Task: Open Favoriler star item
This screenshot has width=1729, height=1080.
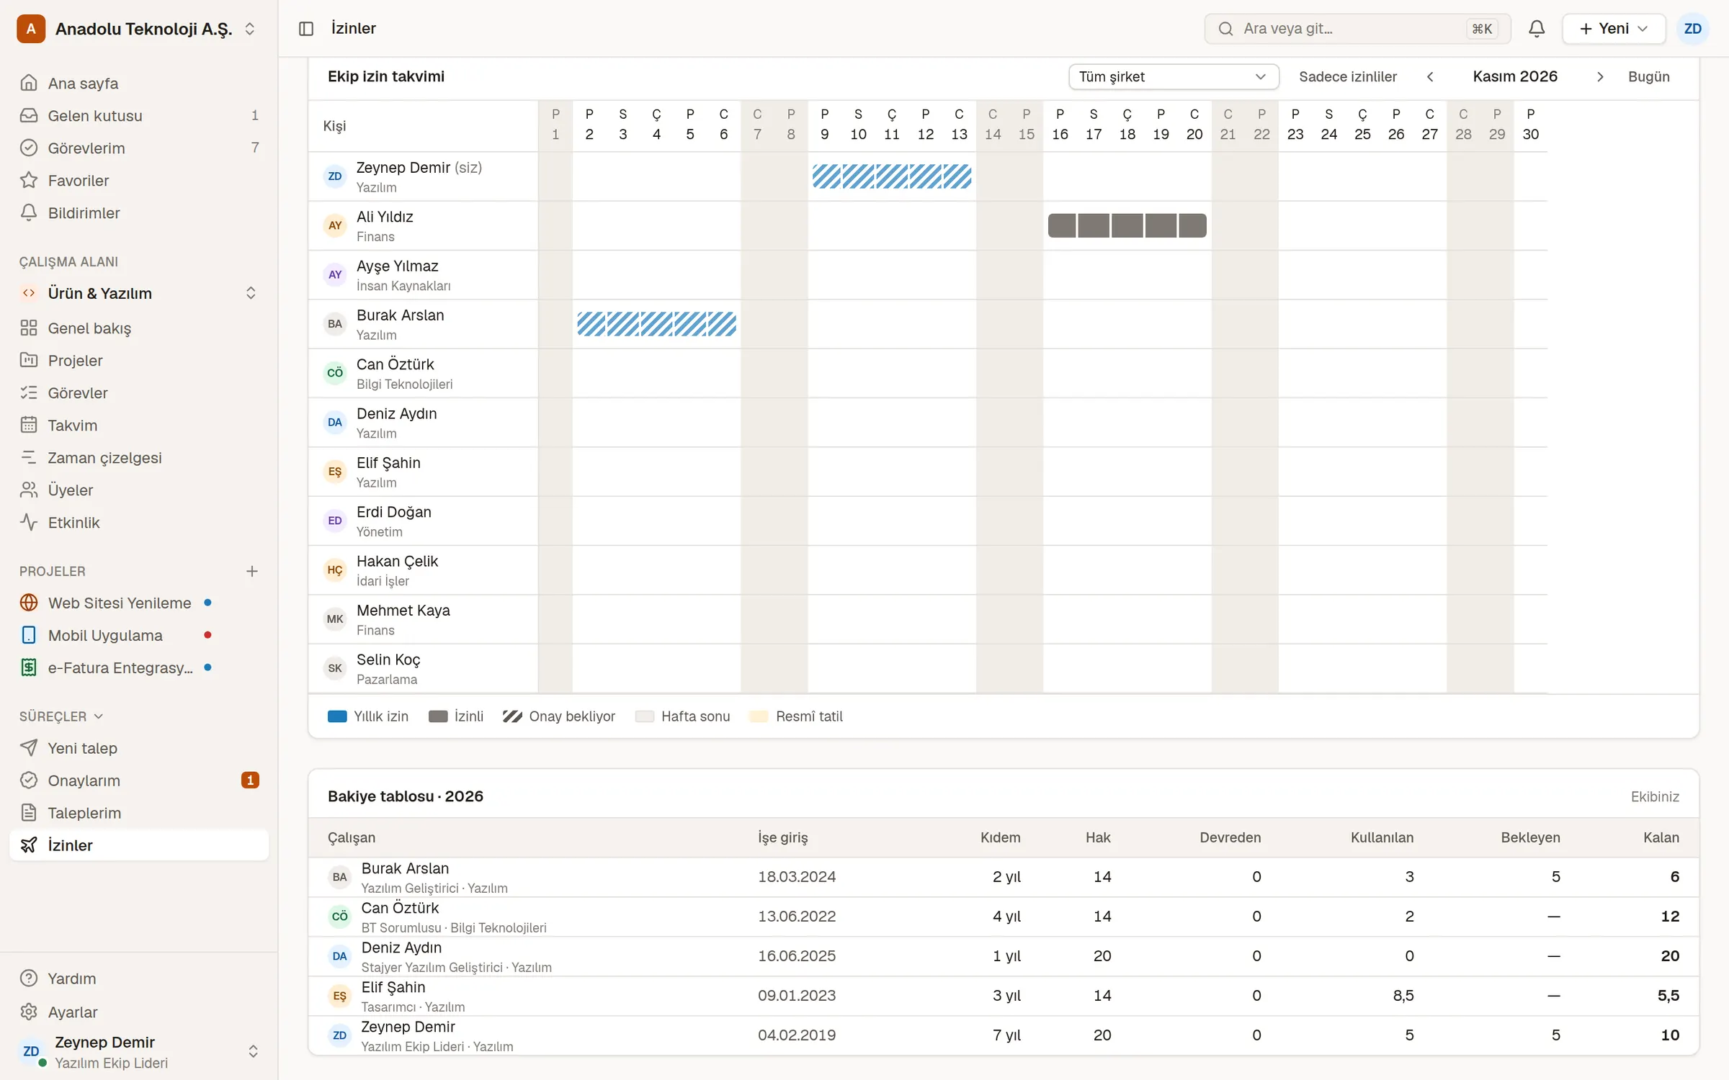Action: 139,180
